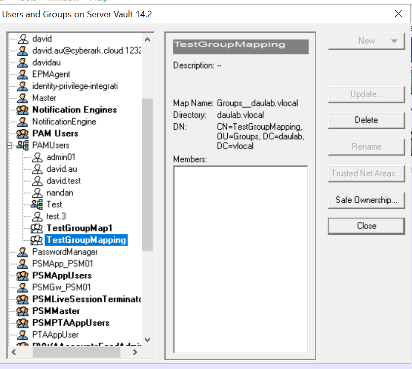Click the davidau user icon

click(23, 63)
